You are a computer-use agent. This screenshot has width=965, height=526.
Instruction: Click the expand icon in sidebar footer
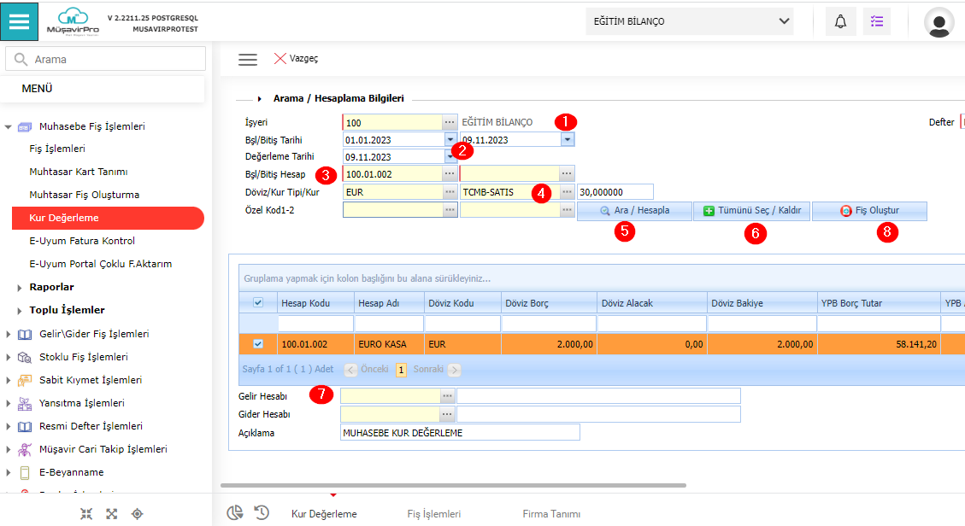111,514
